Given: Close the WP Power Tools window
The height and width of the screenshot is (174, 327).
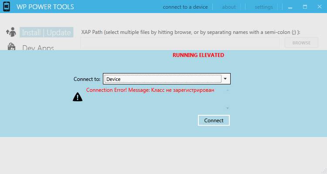Looking at the screenshot, I should pyautogui.click(x=320, y=7).
